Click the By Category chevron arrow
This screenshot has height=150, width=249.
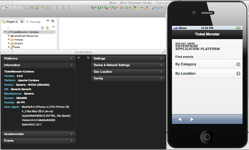point(238,64)
